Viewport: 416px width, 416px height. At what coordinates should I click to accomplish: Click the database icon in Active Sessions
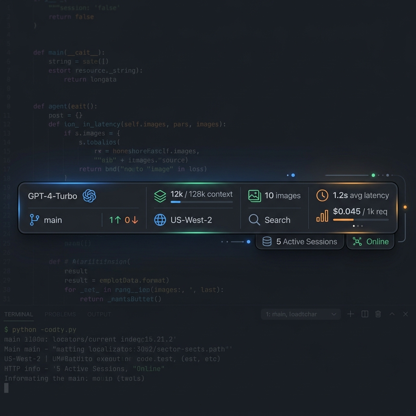(267, 242)
